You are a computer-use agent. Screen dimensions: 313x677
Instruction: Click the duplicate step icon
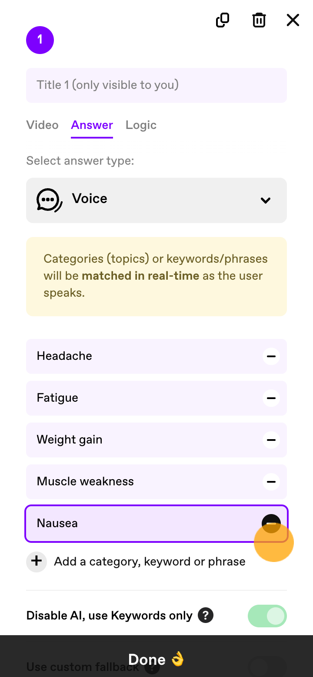pos(223,20)
